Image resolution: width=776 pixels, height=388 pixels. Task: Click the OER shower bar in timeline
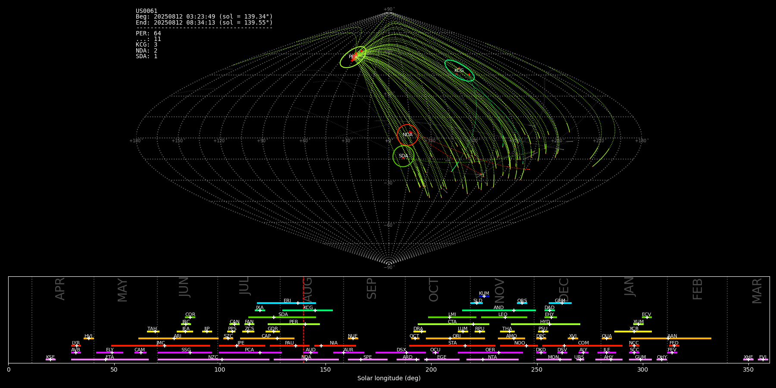click(490, 353)
